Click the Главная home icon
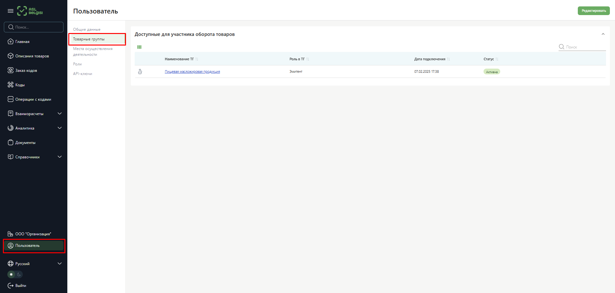This screenshot has height=293, width=615. [11, 41]
